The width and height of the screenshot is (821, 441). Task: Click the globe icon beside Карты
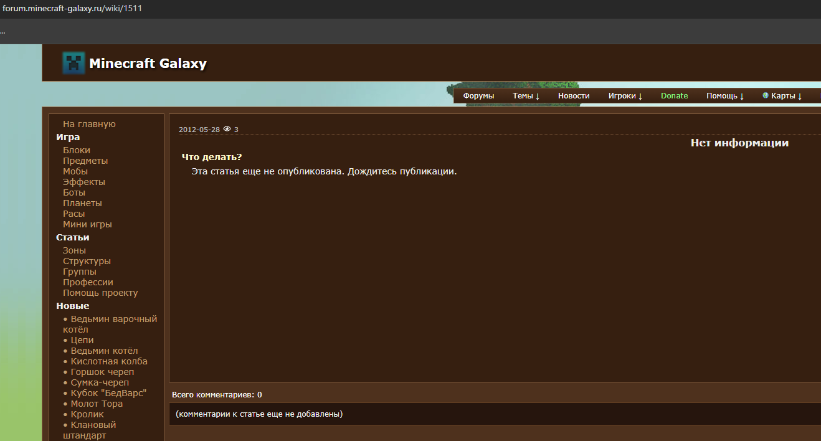pyautogui.click(x=766, y=95)
